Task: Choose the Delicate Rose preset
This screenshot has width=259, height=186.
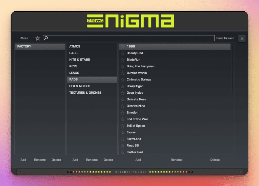Action: pyautogui.click(x=175, y=99)
